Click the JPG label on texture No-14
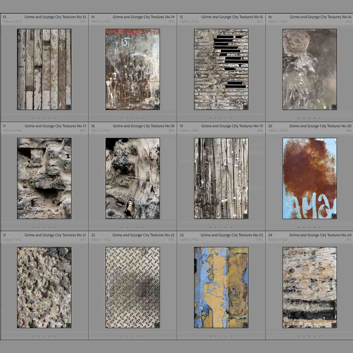 (x=171, y=21)
